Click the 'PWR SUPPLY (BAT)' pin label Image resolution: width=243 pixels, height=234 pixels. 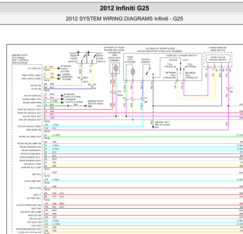pos(32,75)
